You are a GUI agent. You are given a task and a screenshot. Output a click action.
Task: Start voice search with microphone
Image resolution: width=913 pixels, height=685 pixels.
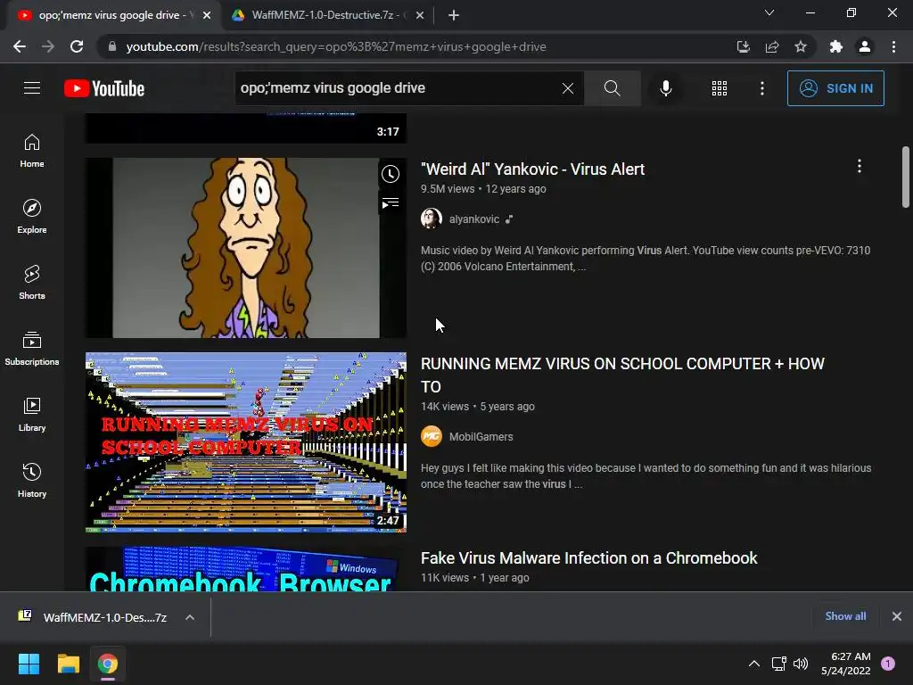click(x=665, y=88)
